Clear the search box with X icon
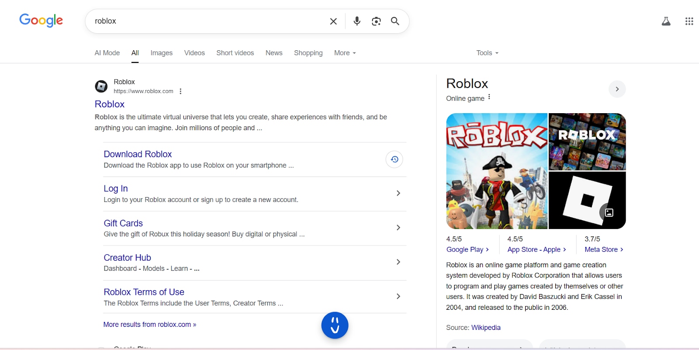Screen dimensions: 699x350 333,21
